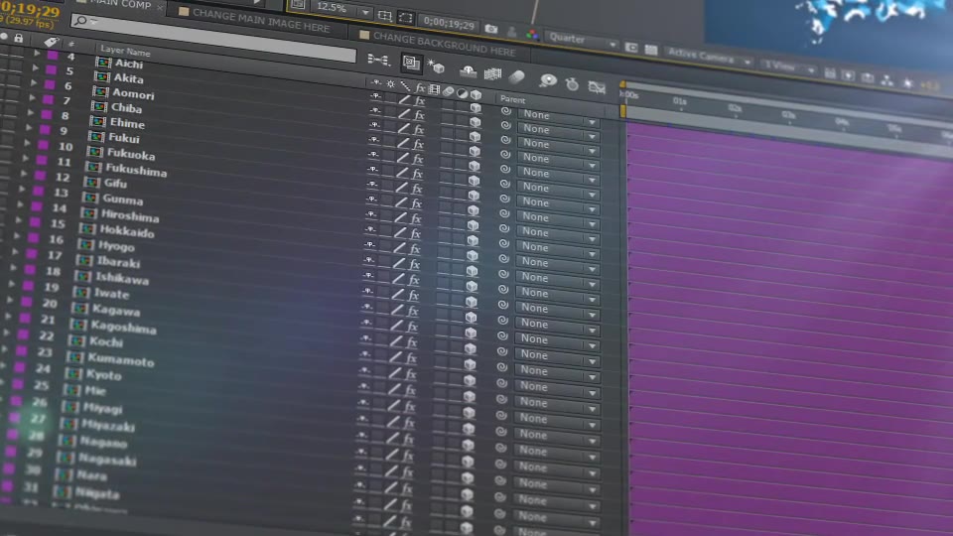The height and width of the screenshot is (536, 953).
Task: Click the viewer's Timeline icon
Action: pos(868,77)
